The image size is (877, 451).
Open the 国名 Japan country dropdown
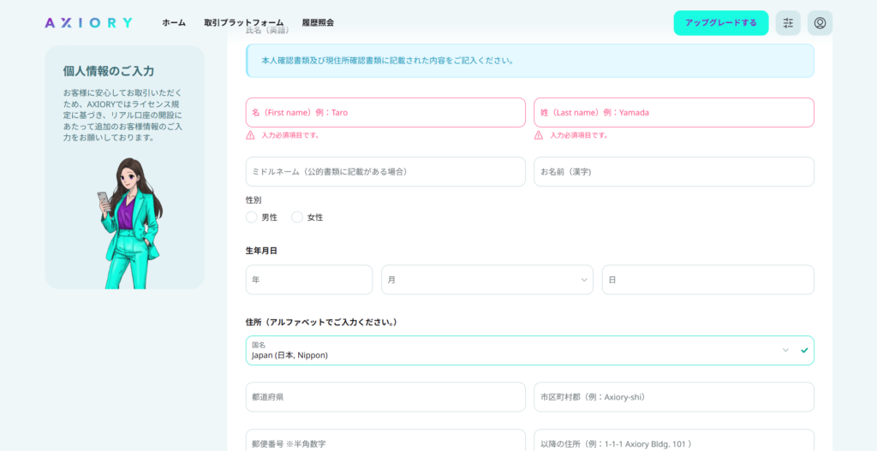coord(529,350)
